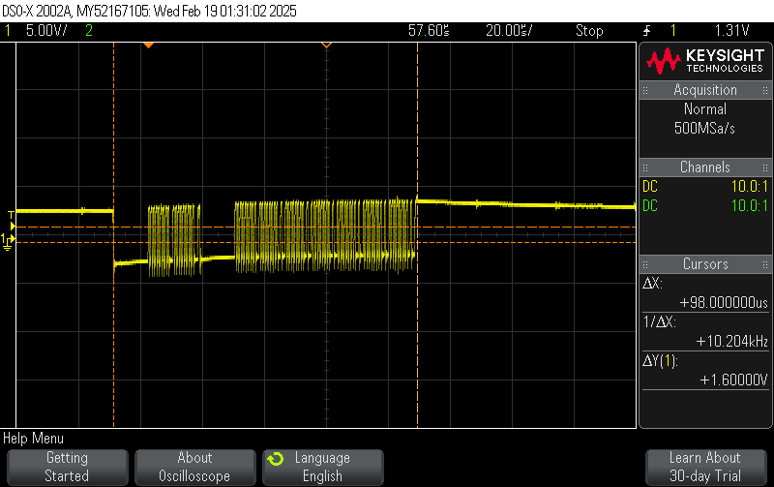Viewport: 774px width, 487px height.
Task: Click the Help Menu label
Action: pyautogui.click(x=34, y=439)
